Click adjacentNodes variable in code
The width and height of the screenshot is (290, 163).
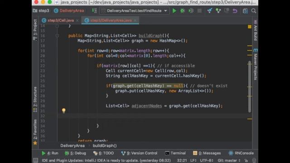pyautogui.click(x=147, y=106)
